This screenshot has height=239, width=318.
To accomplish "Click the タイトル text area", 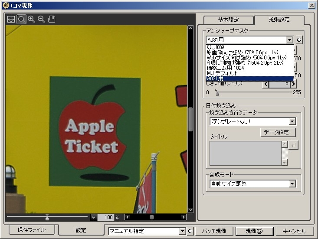I will coord(246,153).
